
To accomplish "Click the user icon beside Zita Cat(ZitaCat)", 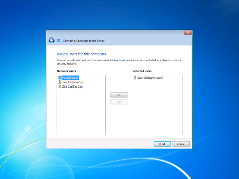I will (60, 87).
